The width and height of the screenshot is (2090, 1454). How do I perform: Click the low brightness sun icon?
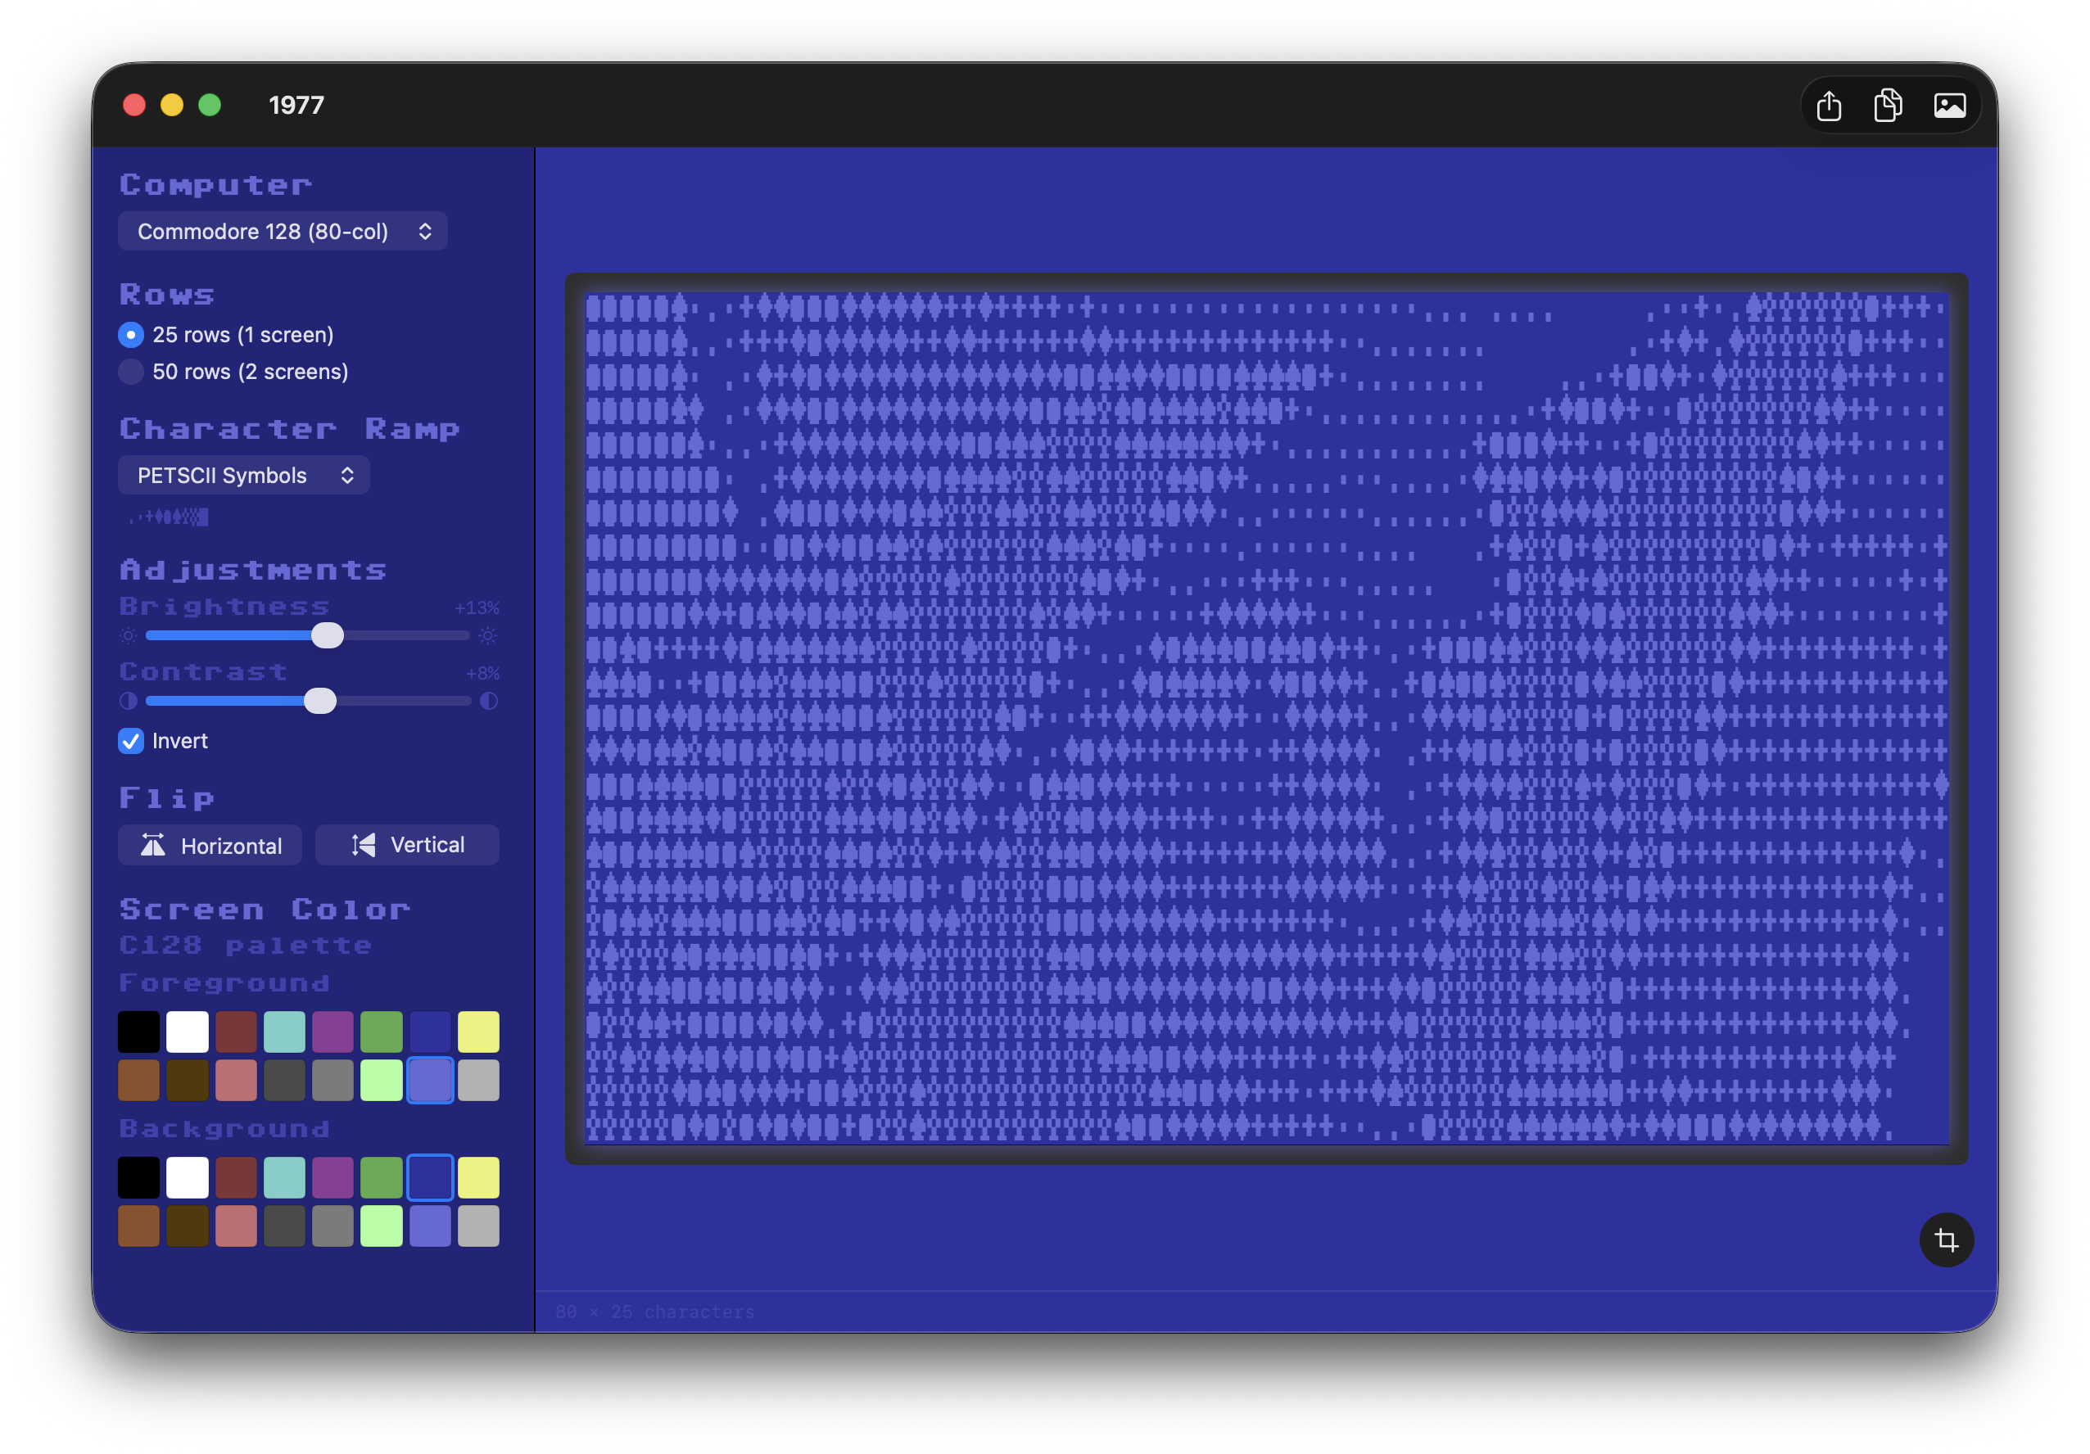pyautogui.click(x=128, y=635)
